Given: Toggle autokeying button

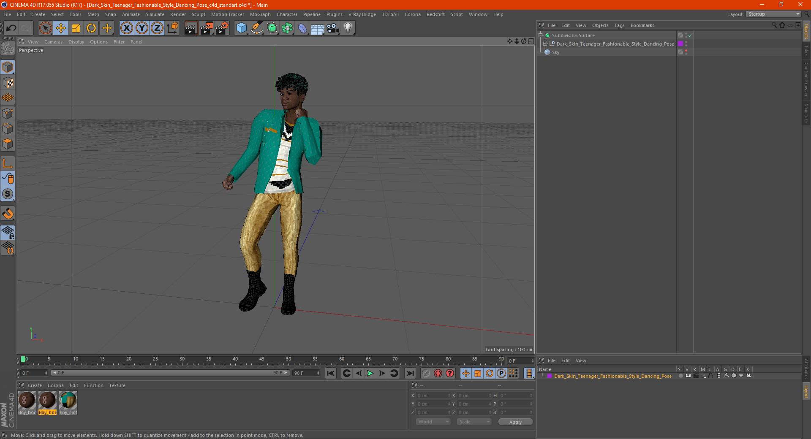Looking at the screenshot, I should (438, 373).
